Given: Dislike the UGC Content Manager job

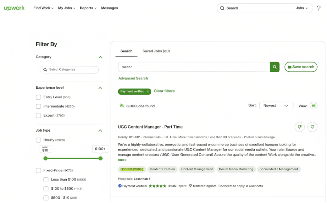Looking at the screenshot, I should pyautogui.click(x=299, y=127).
